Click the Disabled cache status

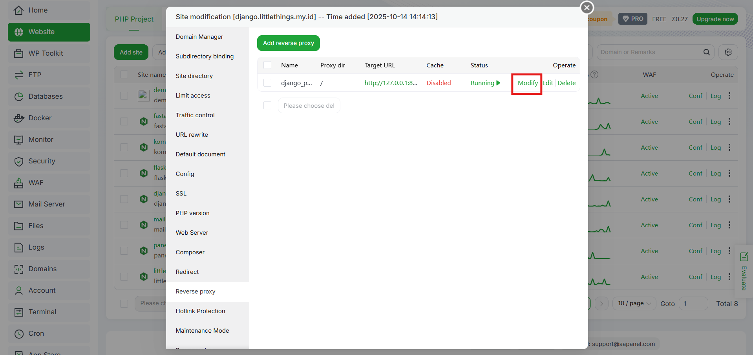[x=439, y=83]
